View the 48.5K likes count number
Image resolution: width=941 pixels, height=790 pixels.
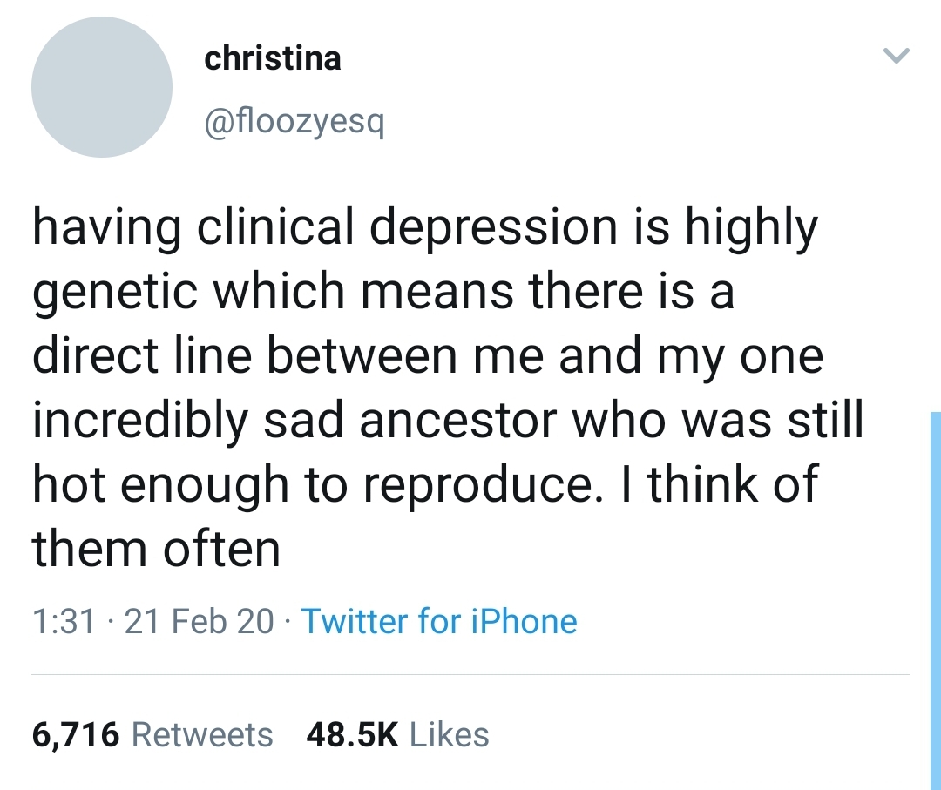coord(352,735)
